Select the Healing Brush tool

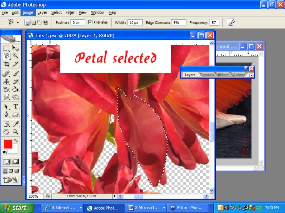6,74
